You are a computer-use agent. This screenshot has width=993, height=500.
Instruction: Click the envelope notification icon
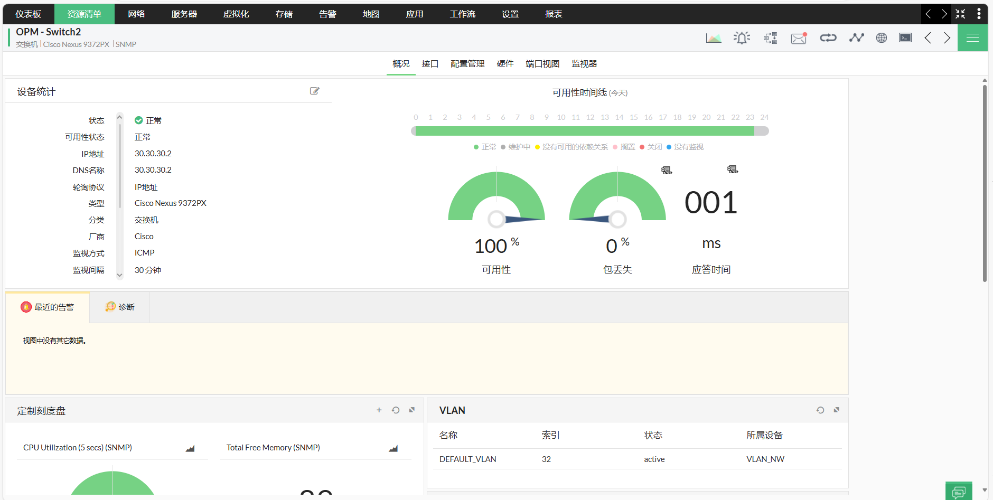pyautogui.click(x=799, y=38)
